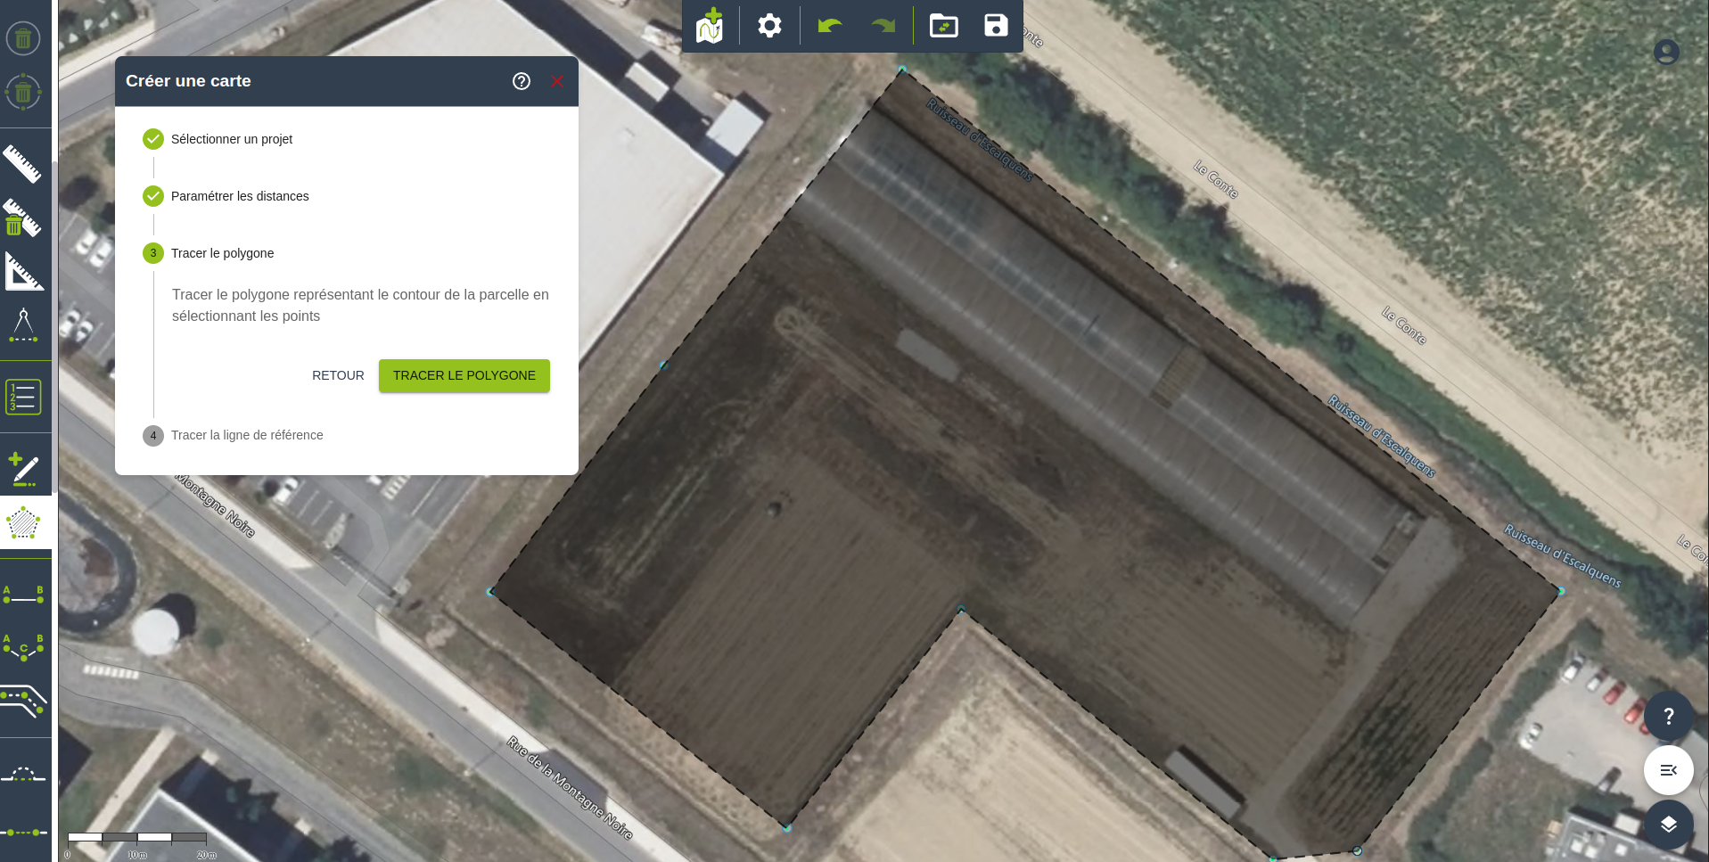Save the map with floppy disk icon
Screen dimensions: 1709x862
pos(996,26)
